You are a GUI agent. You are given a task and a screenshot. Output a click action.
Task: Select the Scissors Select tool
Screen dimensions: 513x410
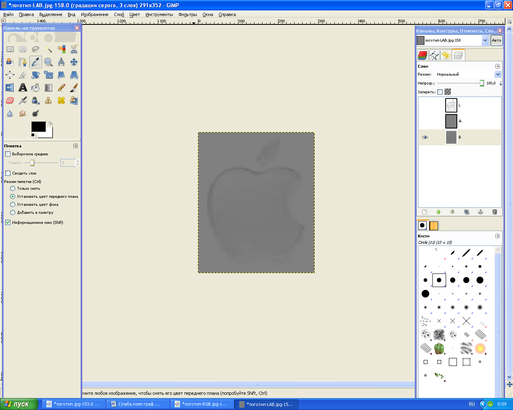tap(74, 49)
